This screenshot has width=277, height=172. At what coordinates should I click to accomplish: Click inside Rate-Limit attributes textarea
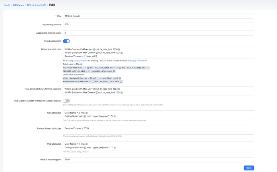[158, 53]
